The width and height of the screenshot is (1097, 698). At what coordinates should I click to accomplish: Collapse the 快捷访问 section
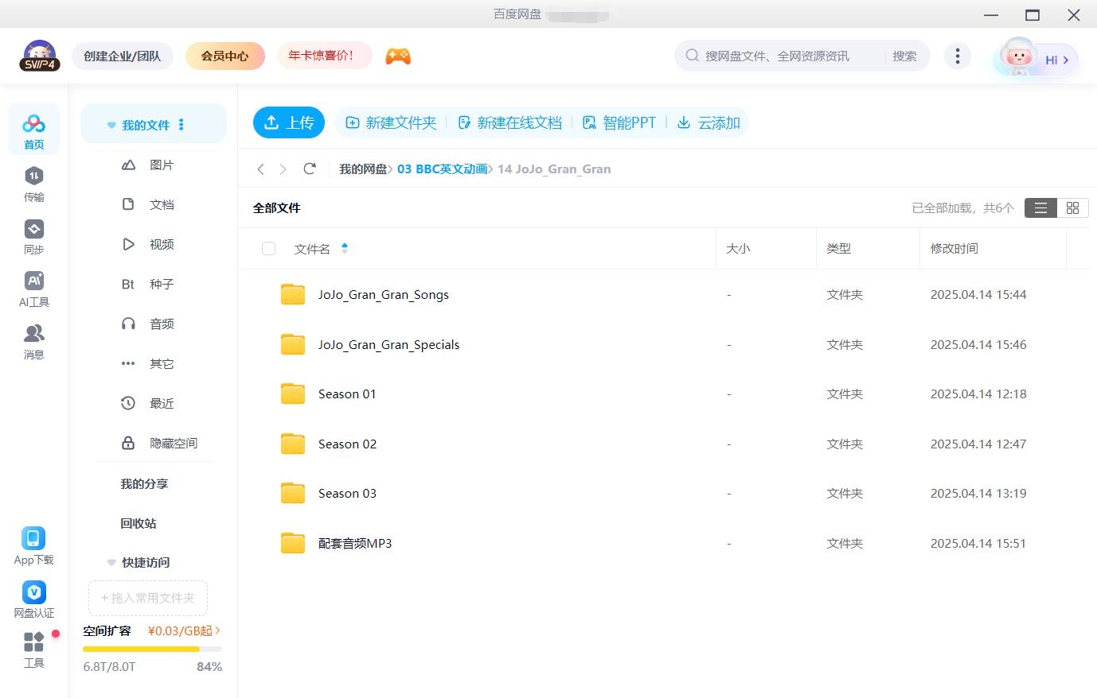coord(111,562)
